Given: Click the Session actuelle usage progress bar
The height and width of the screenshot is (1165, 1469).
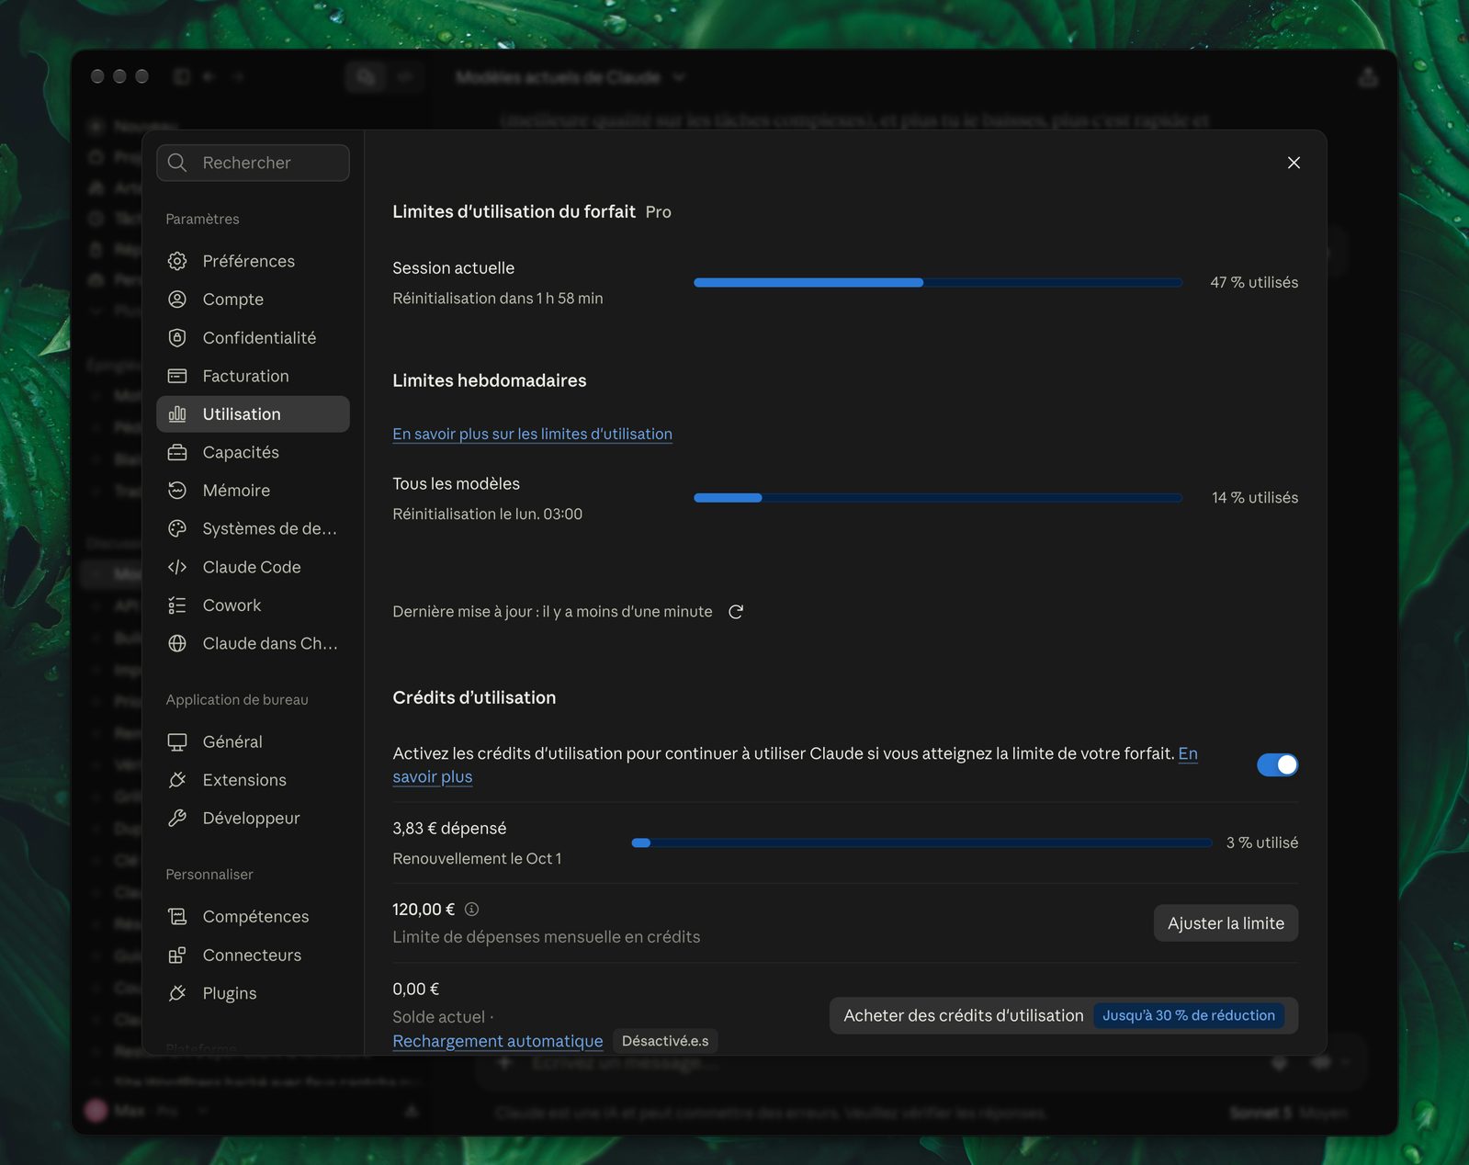Looking at the screenshot, I should point(937,283).
